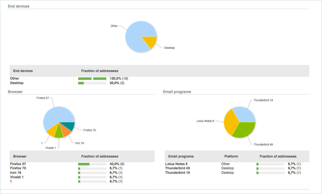Sort by the End devices table column header

pos(23,71)
